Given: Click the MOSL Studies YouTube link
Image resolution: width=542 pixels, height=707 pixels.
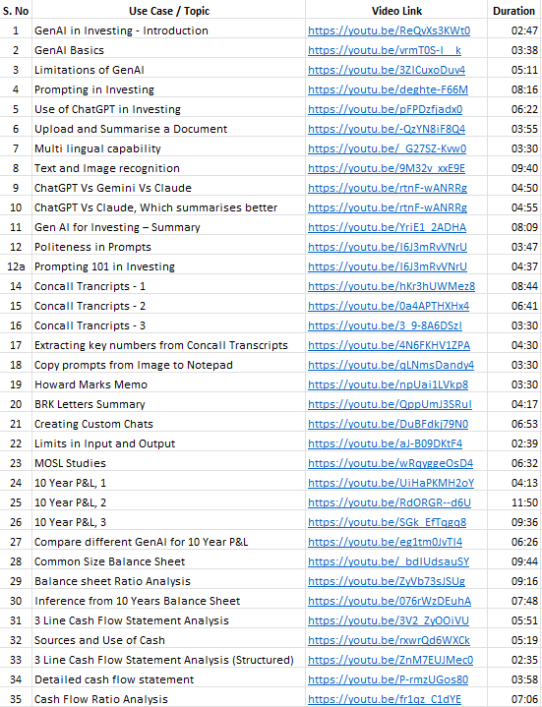Looking at the screenshot, I should [x=391, y=463].
